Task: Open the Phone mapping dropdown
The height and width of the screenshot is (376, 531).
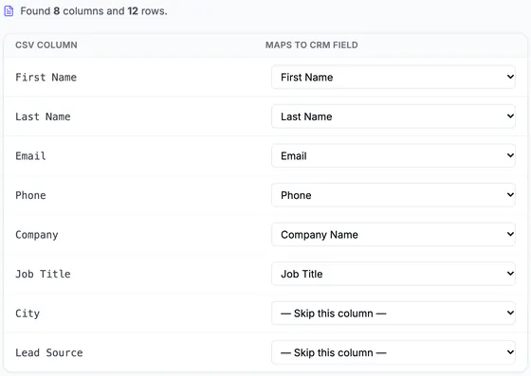Action: tap(394, 195)
